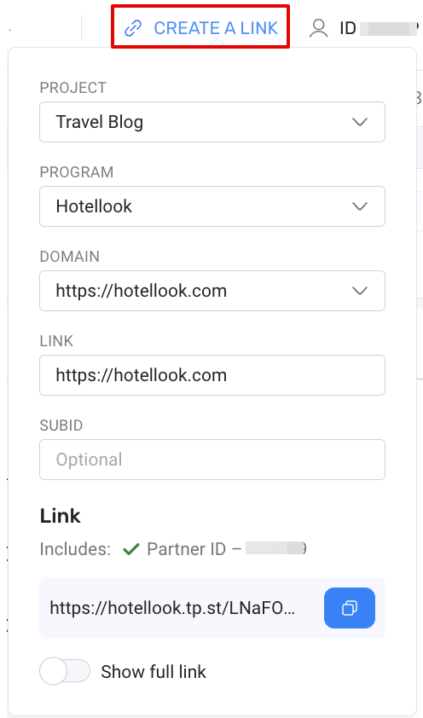Open the Travel Blog project dropdown

click(x=212, y=122)
